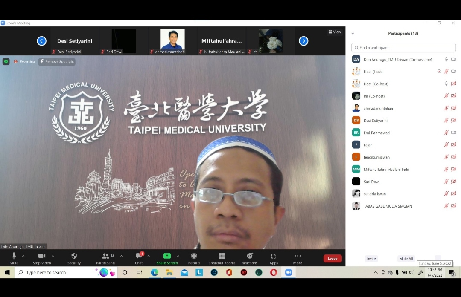This screenshot has width=461, height=297.
Task: Select participant fendikurniawan in list
Action: pos(403,157)
